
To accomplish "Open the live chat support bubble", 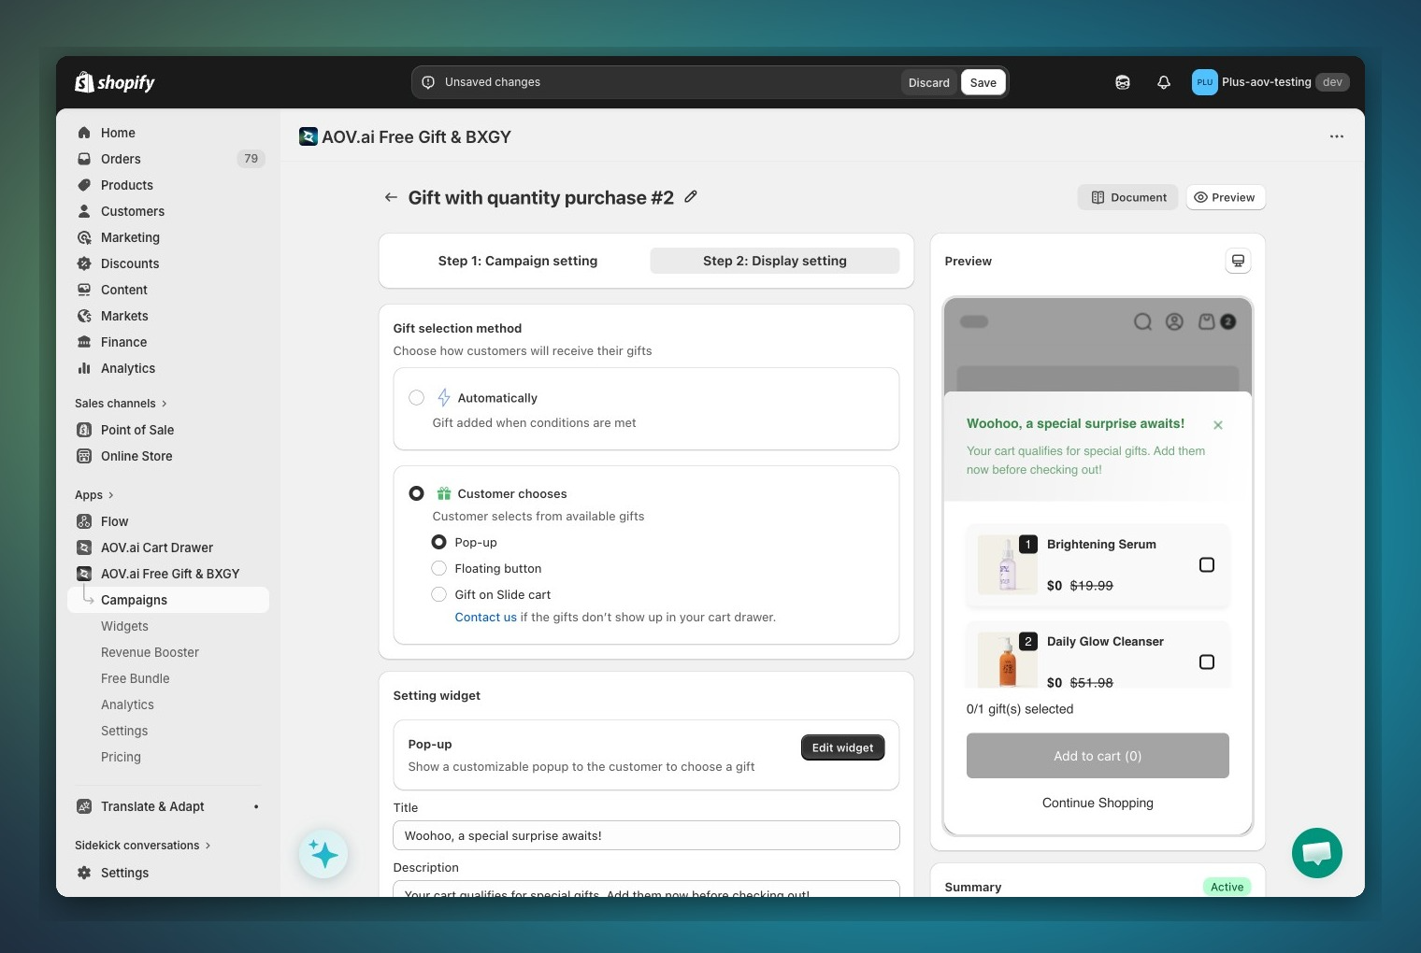I will tap(1316, 853).
